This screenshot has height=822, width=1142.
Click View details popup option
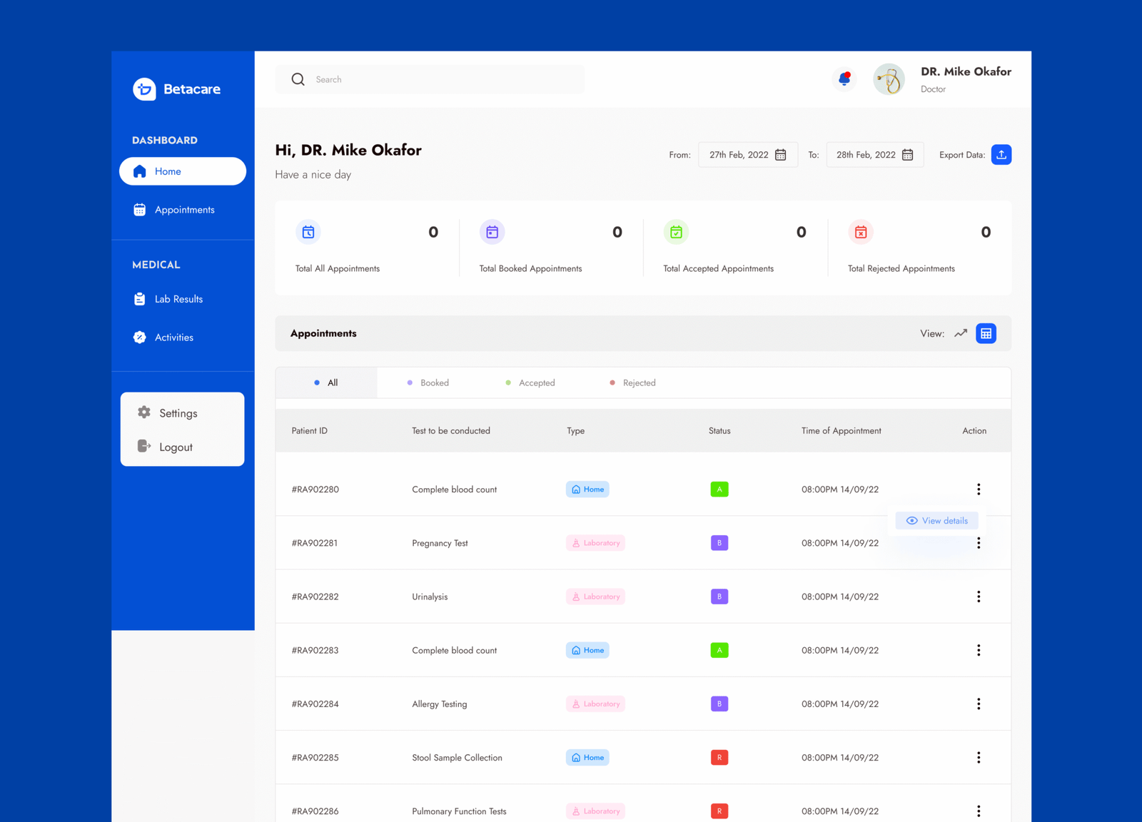(937, 521)
